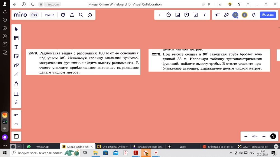Switch to Огэ физика tab
280x157 pixels.
pos(113,146)
